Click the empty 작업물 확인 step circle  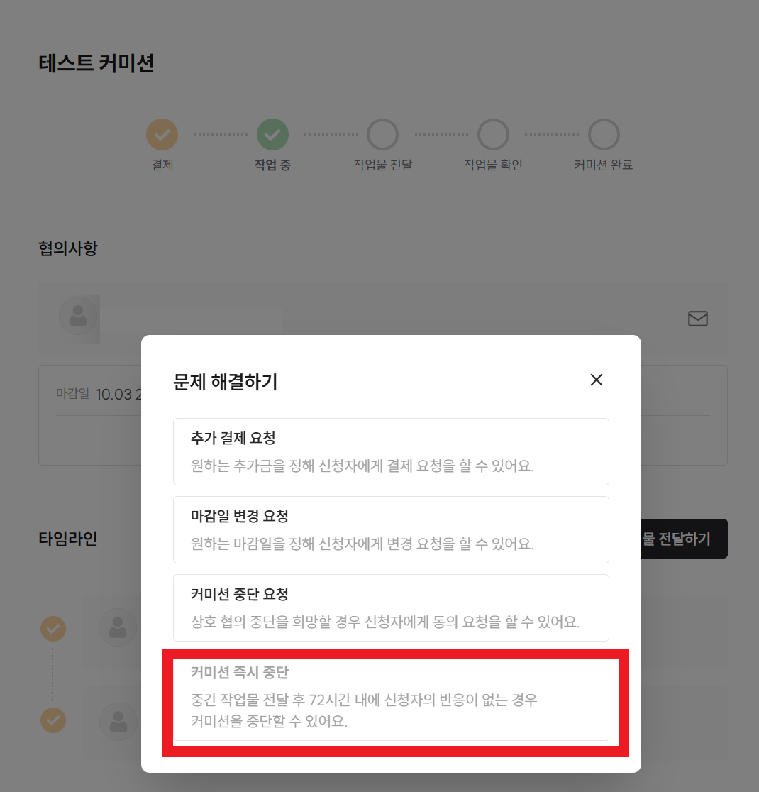493,134
